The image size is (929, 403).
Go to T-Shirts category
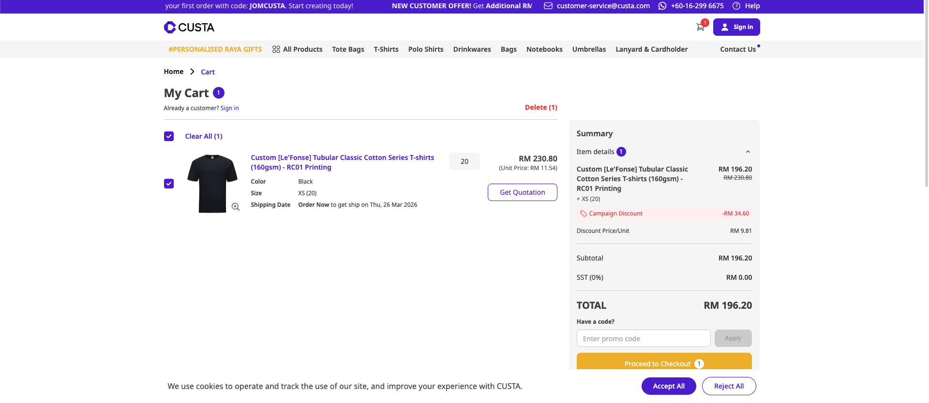386,49
